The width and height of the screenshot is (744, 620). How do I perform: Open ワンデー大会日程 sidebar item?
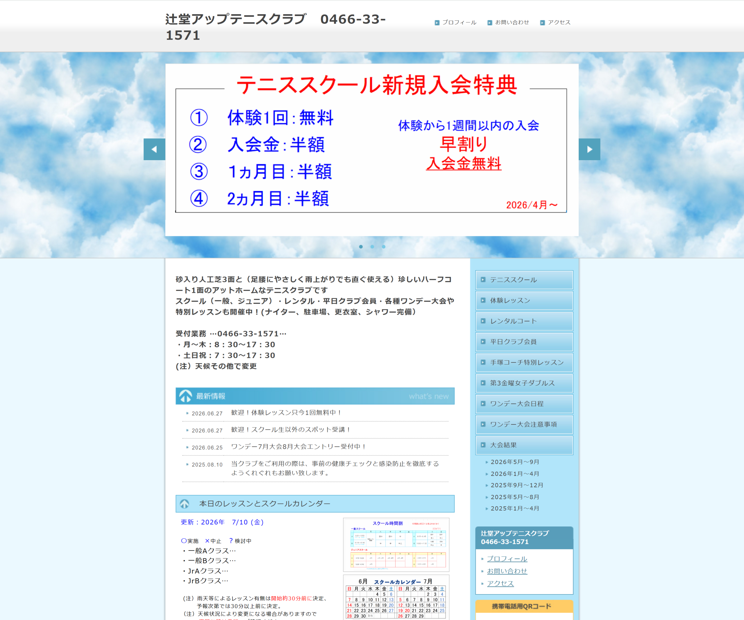(x=524, y=403)
